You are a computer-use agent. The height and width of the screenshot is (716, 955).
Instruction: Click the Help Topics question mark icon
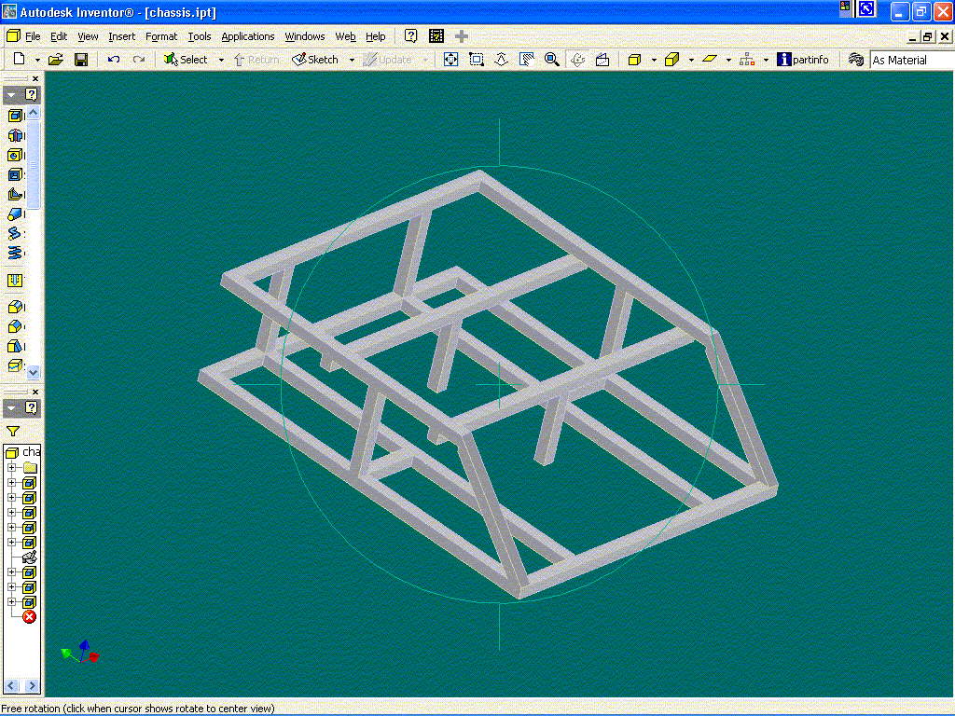coord(411,36)
